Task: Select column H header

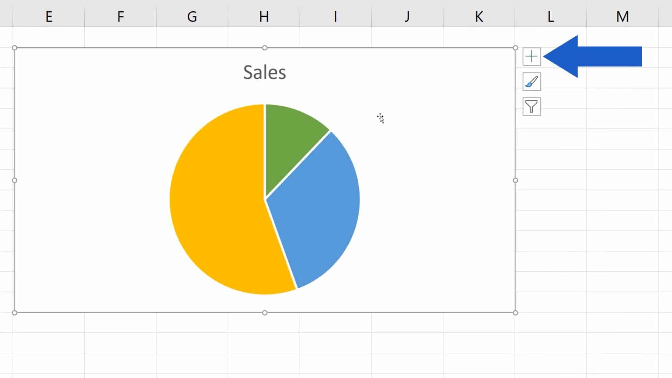Action: click(264, 16)
